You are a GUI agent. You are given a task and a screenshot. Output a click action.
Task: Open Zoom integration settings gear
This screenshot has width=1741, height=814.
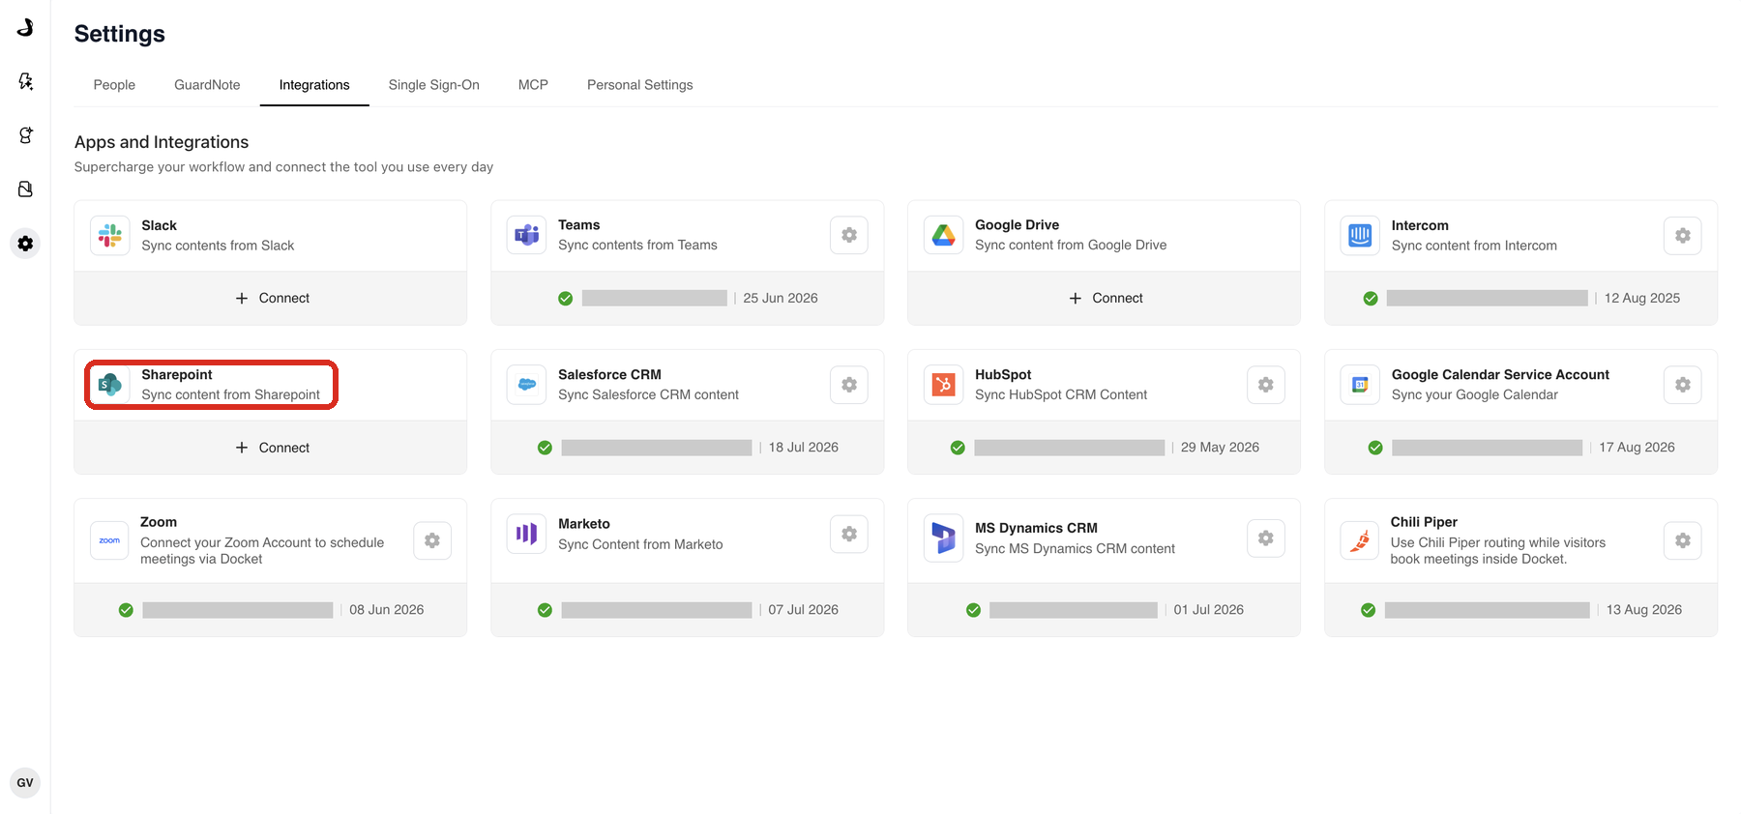(432, 540)
